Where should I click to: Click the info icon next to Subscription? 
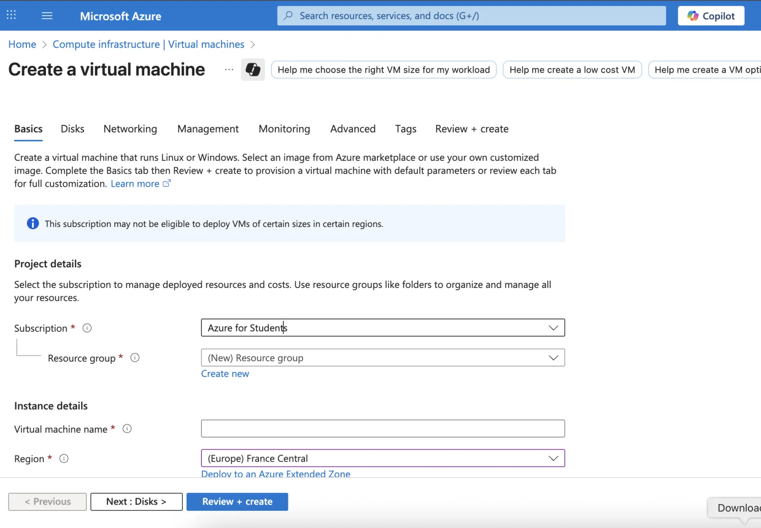[87, 328]
